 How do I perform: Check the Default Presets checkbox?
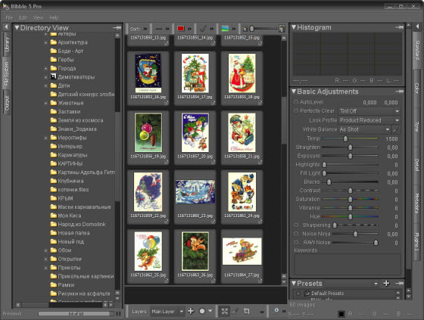298,294
